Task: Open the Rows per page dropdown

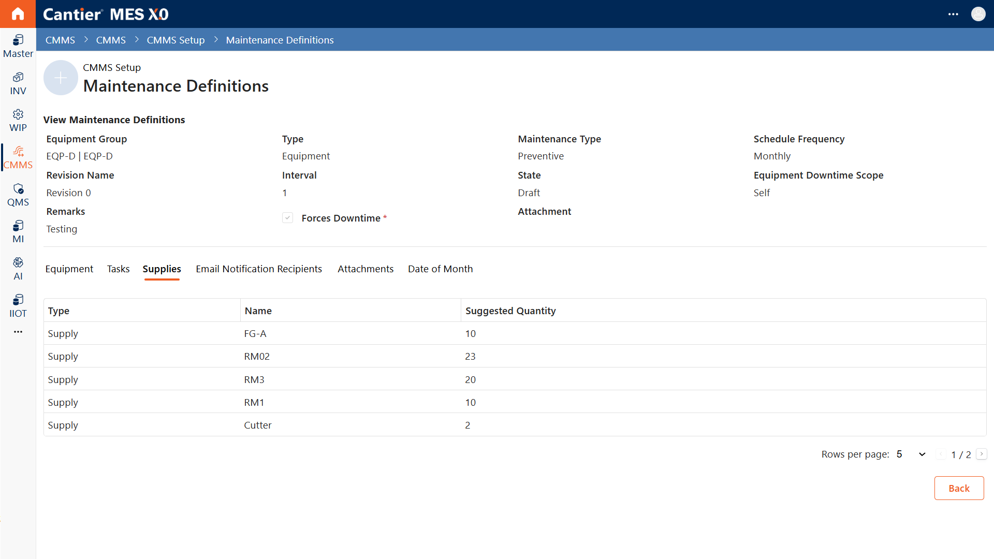Action: (x=911, y=454)
